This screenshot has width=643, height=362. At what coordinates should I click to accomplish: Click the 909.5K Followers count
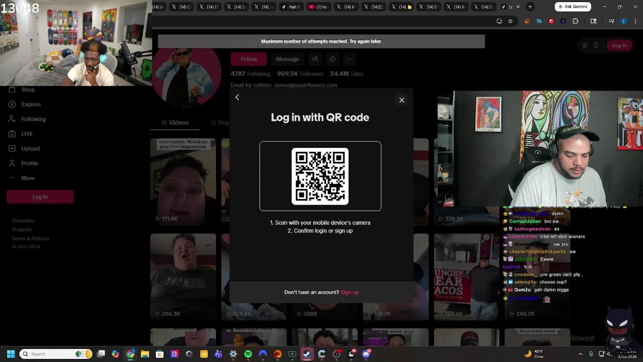pyautogui.click(x=300, y=73)
